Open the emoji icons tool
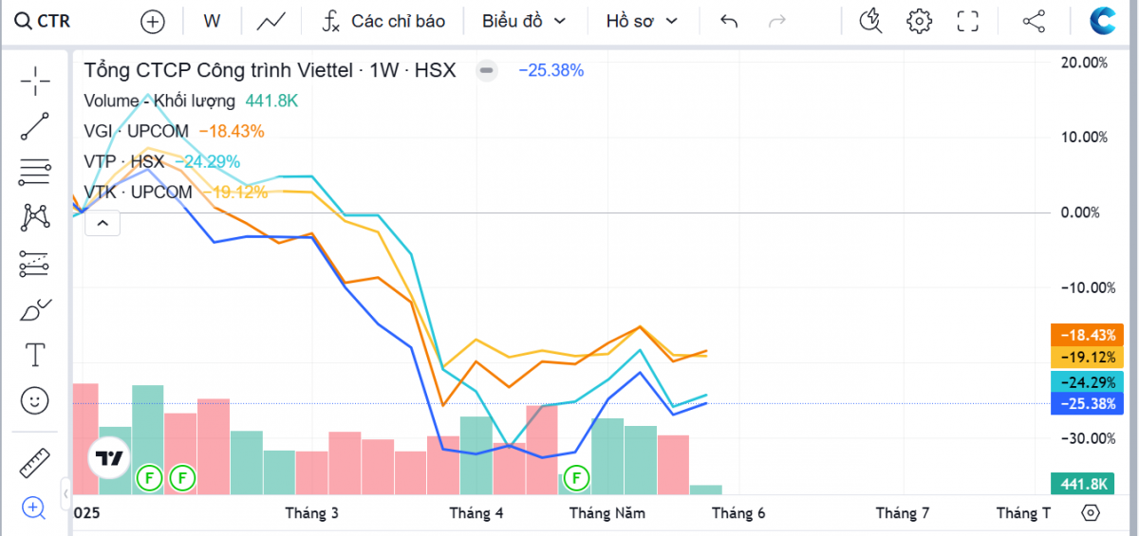This screenshot has width=1139, height=536. (x=35, y=400)
